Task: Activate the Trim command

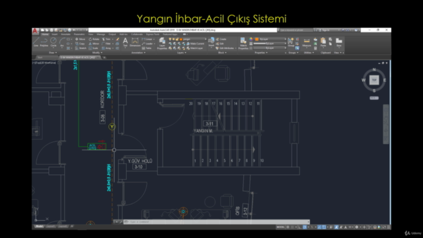Action: (x=106, y=39)
